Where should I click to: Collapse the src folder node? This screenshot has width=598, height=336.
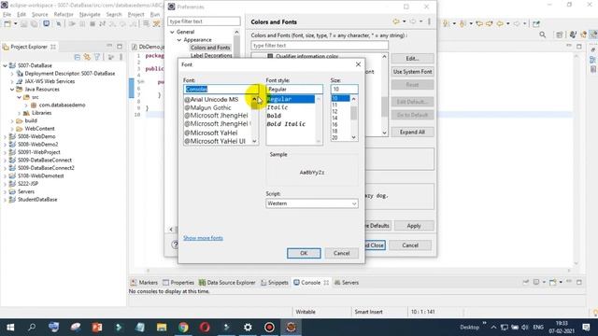[19, 97]
